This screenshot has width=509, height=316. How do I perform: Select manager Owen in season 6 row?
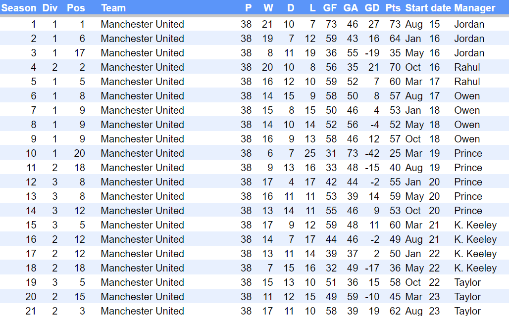pos(467,96)
